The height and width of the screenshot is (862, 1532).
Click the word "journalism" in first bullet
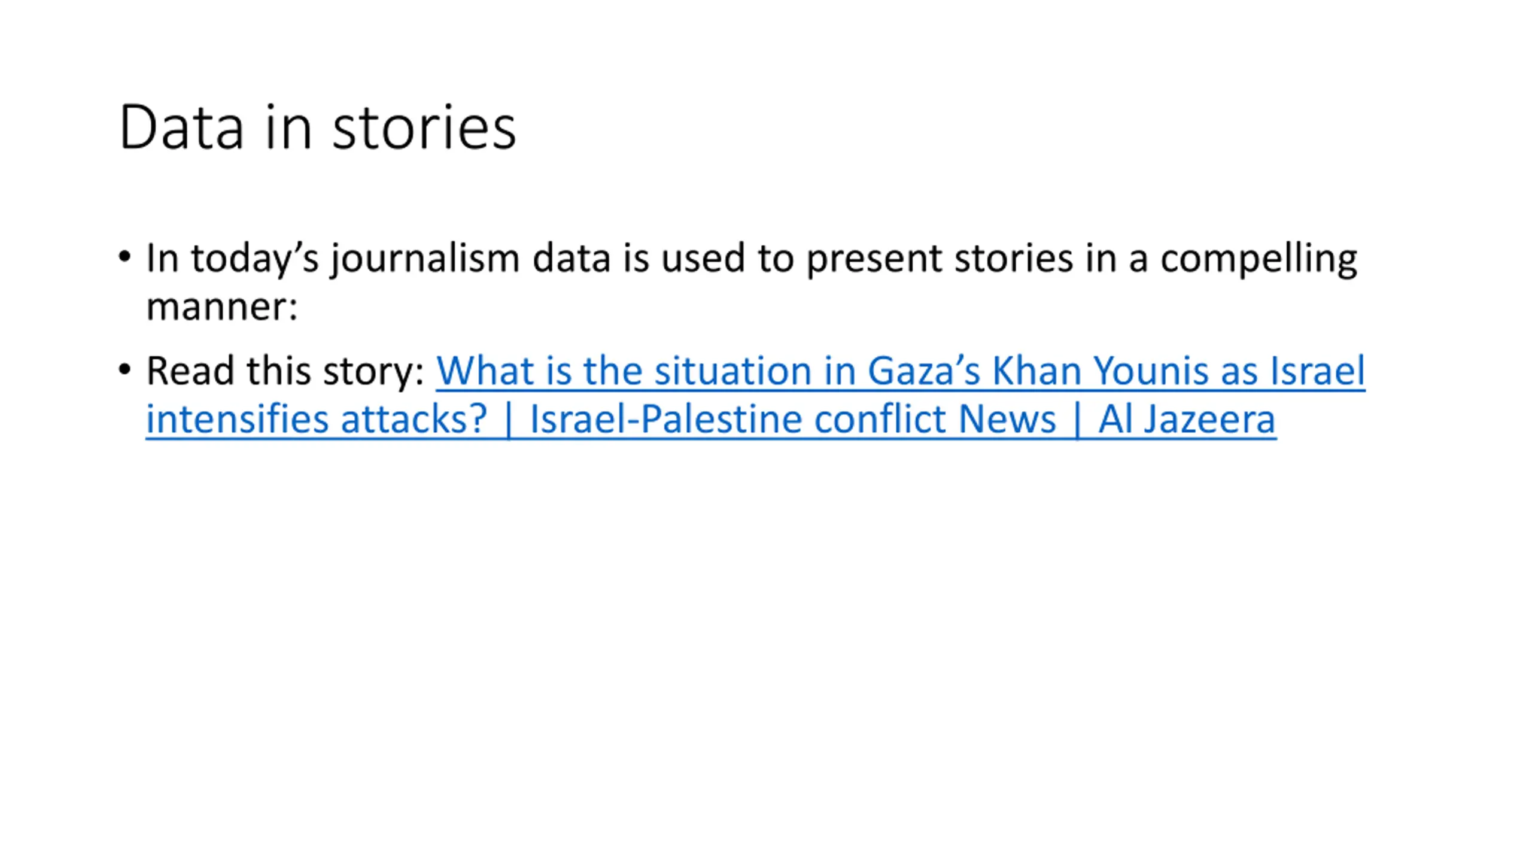tap(425, 259)
